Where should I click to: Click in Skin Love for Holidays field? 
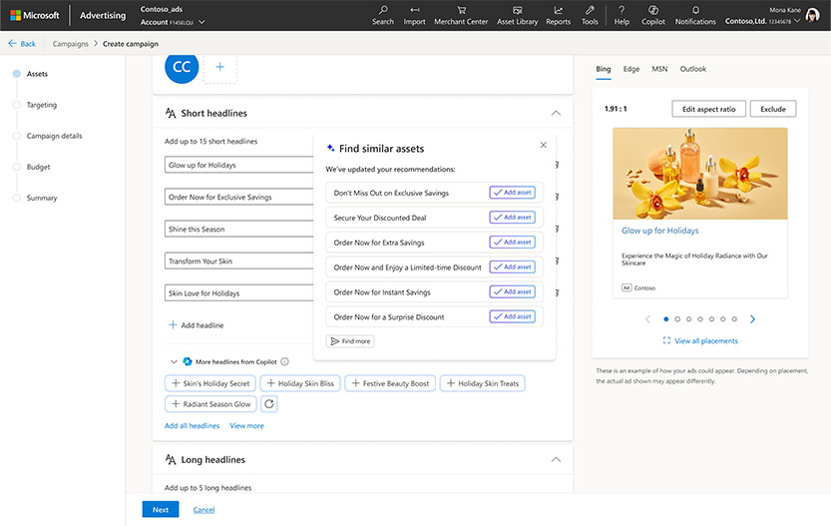click(x=239, y=293)
